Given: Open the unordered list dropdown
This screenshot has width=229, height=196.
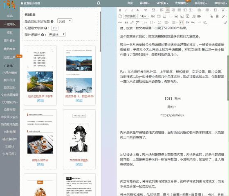Looking at the screenshot, I should pyautogui.click(x=174, y=22).
